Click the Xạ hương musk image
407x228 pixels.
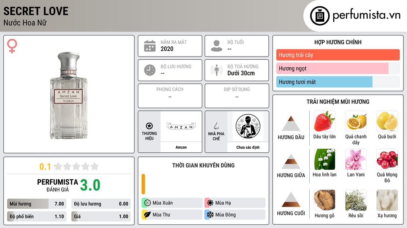(x=387, y=200)
